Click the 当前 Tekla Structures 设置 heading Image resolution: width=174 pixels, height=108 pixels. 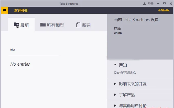137,20
